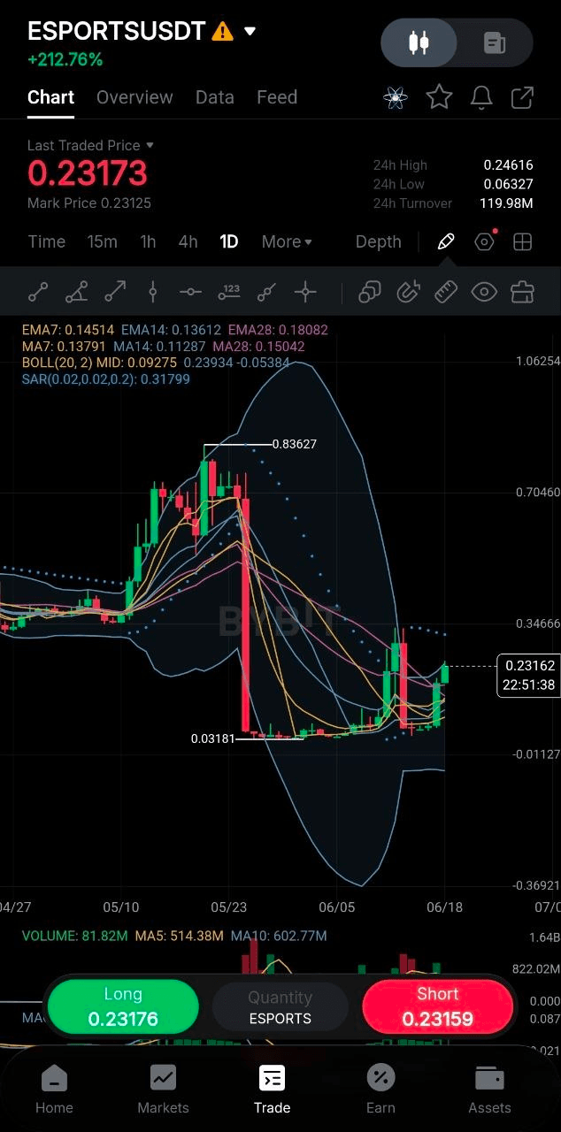Viewport: 561px width, 1132px height.
Task: Expand the Last Traded Price dropdown
Action: [x=150, y=145]
